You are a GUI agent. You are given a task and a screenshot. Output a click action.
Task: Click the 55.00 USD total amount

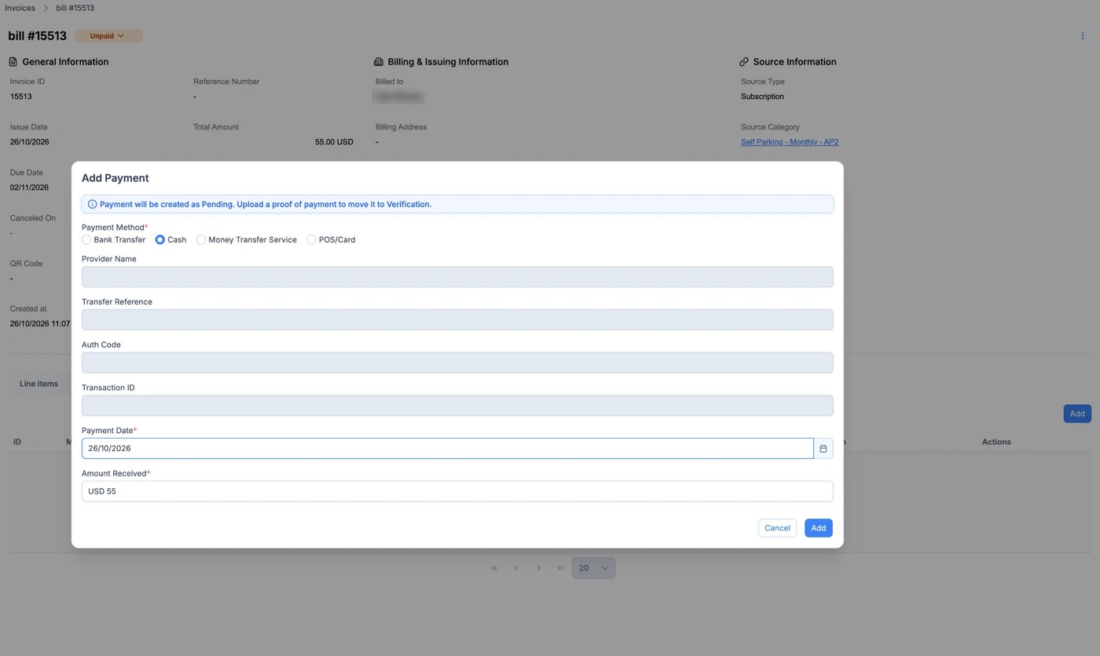click(x=334, y=142)
